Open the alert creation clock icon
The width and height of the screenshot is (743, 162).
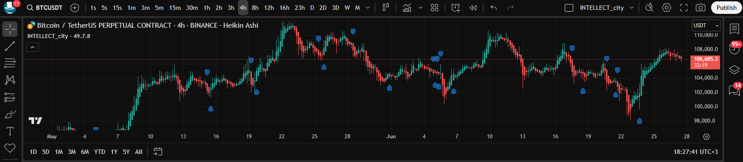[x=456, y=8]
